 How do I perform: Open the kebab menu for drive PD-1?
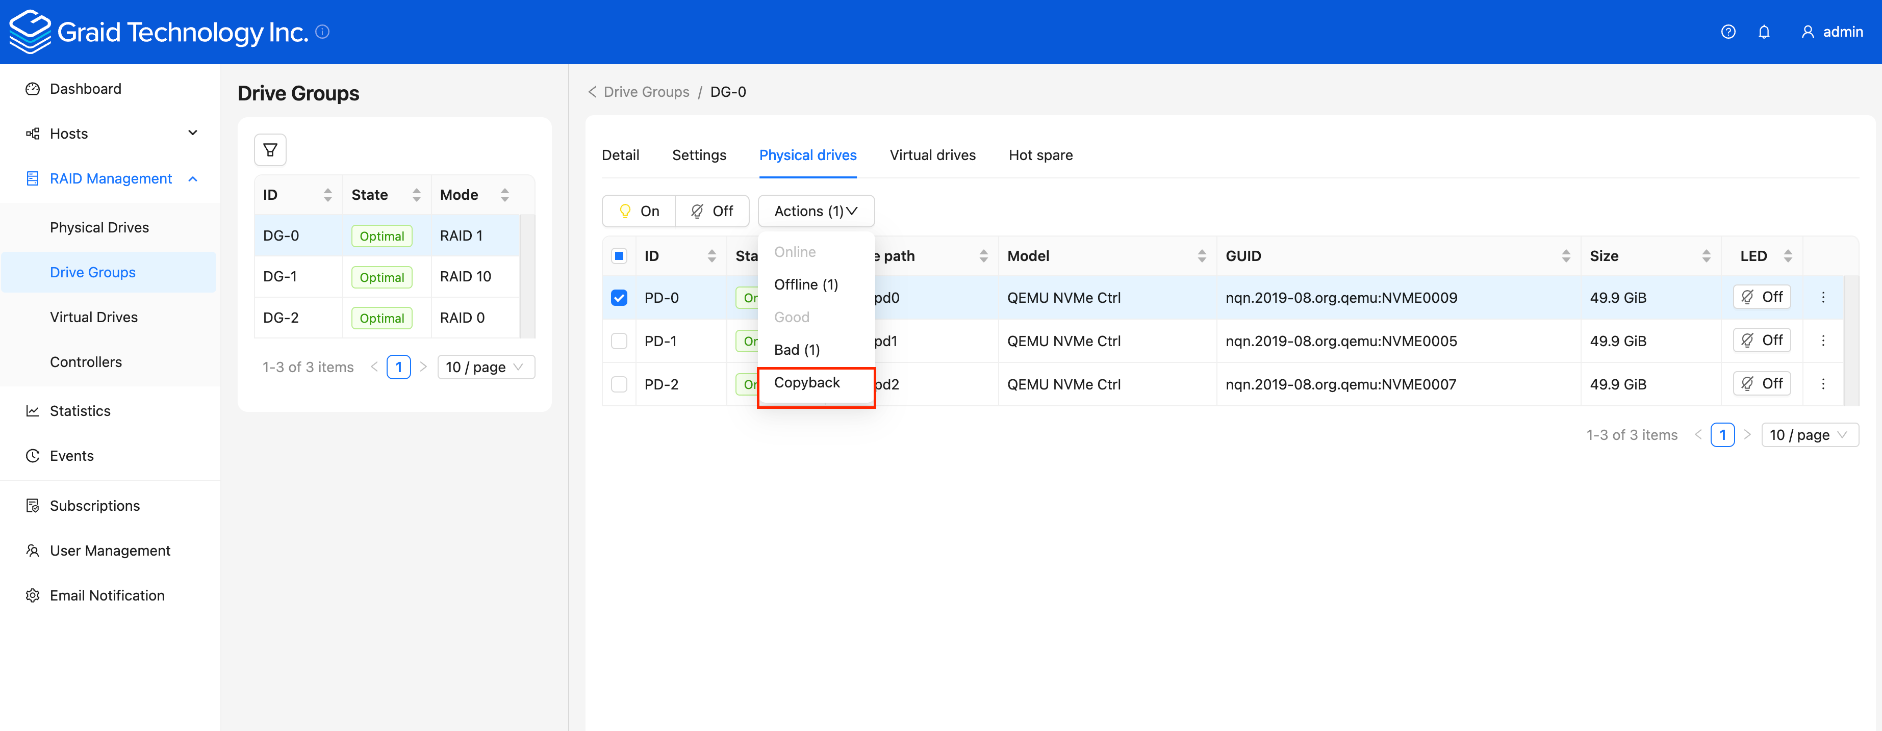tap(1823, 341)
